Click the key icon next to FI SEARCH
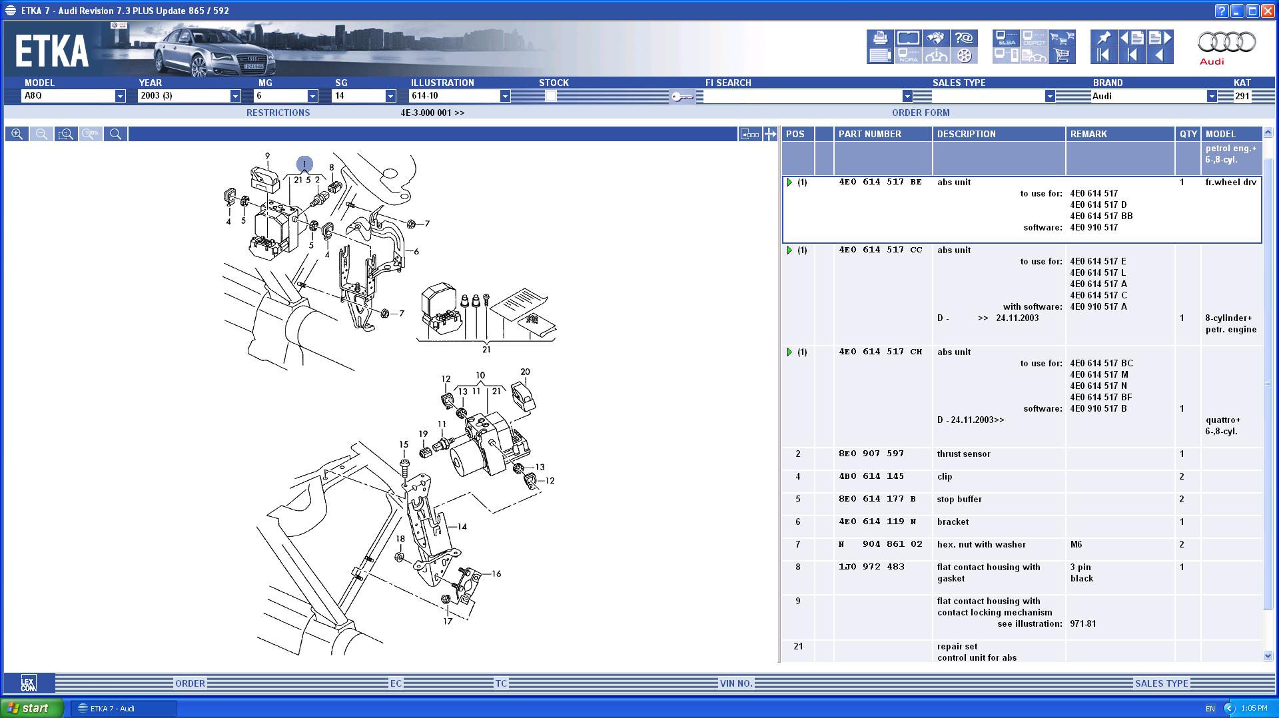 tap(682, 97)
